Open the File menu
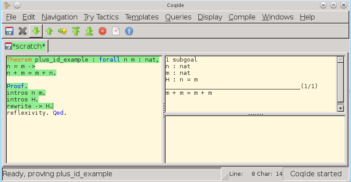The height and width of the screenshot is (182, 351). pos(11,17)
